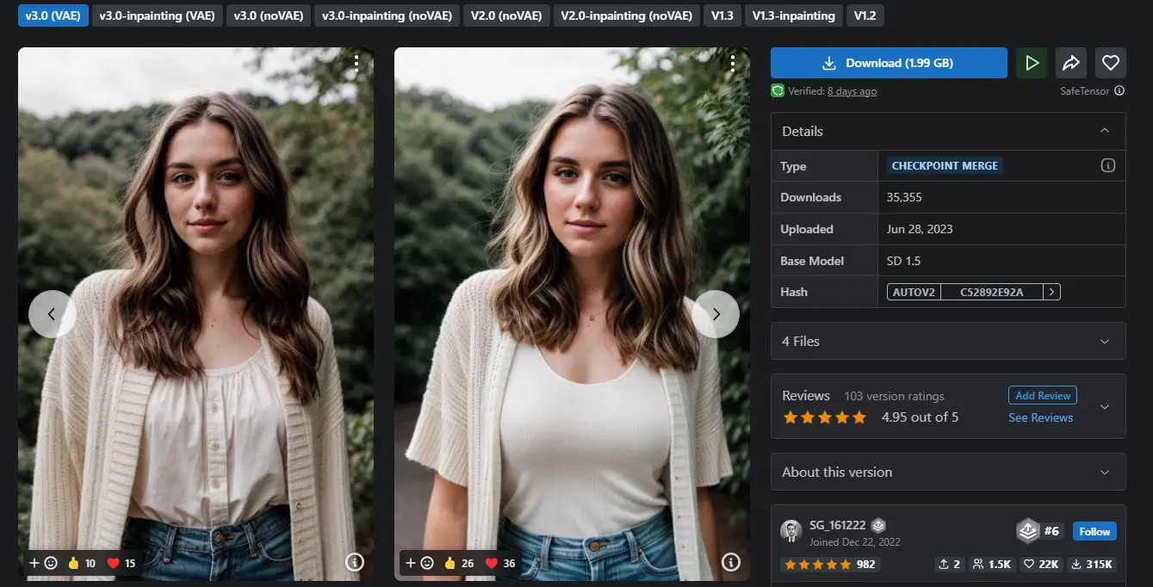Screen dimensions: 1153x587
Task: Expand the About this version section
Action: 1105,472
